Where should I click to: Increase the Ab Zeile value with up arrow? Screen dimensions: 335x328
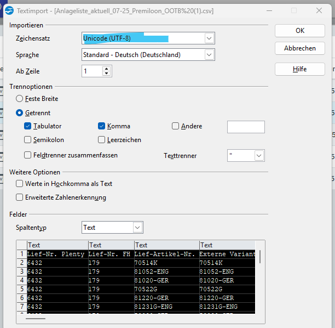[x=106, y=69]
